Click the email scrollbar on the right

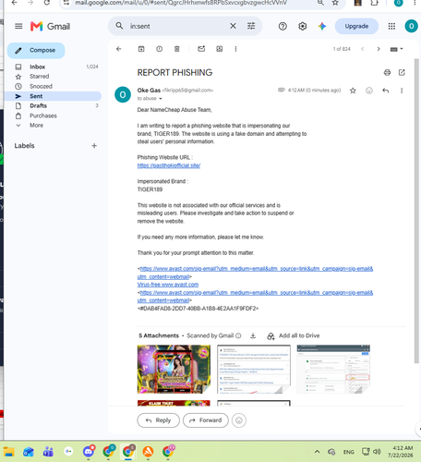point(416,210)
